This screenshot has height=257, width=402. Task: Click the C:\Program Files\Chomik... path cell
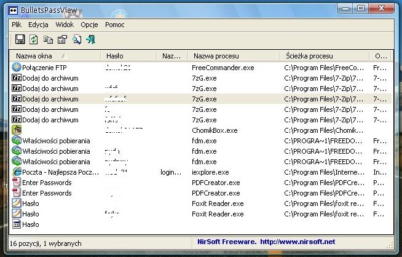point(323,130)
